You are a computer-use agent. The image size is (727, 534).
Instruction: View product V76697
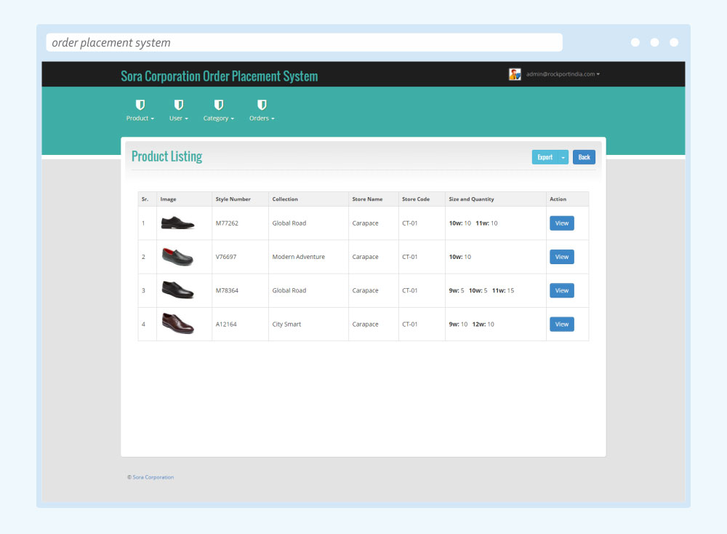(x=562, y=257)
